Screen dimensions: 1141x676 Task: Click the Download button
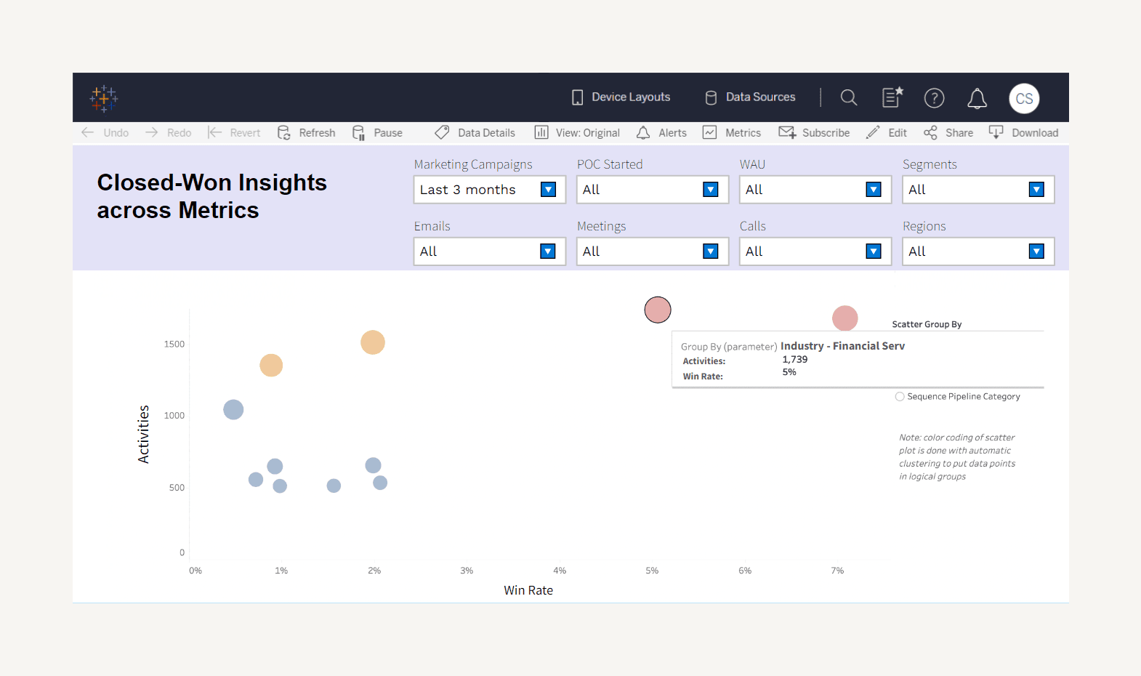point(1023,132)
